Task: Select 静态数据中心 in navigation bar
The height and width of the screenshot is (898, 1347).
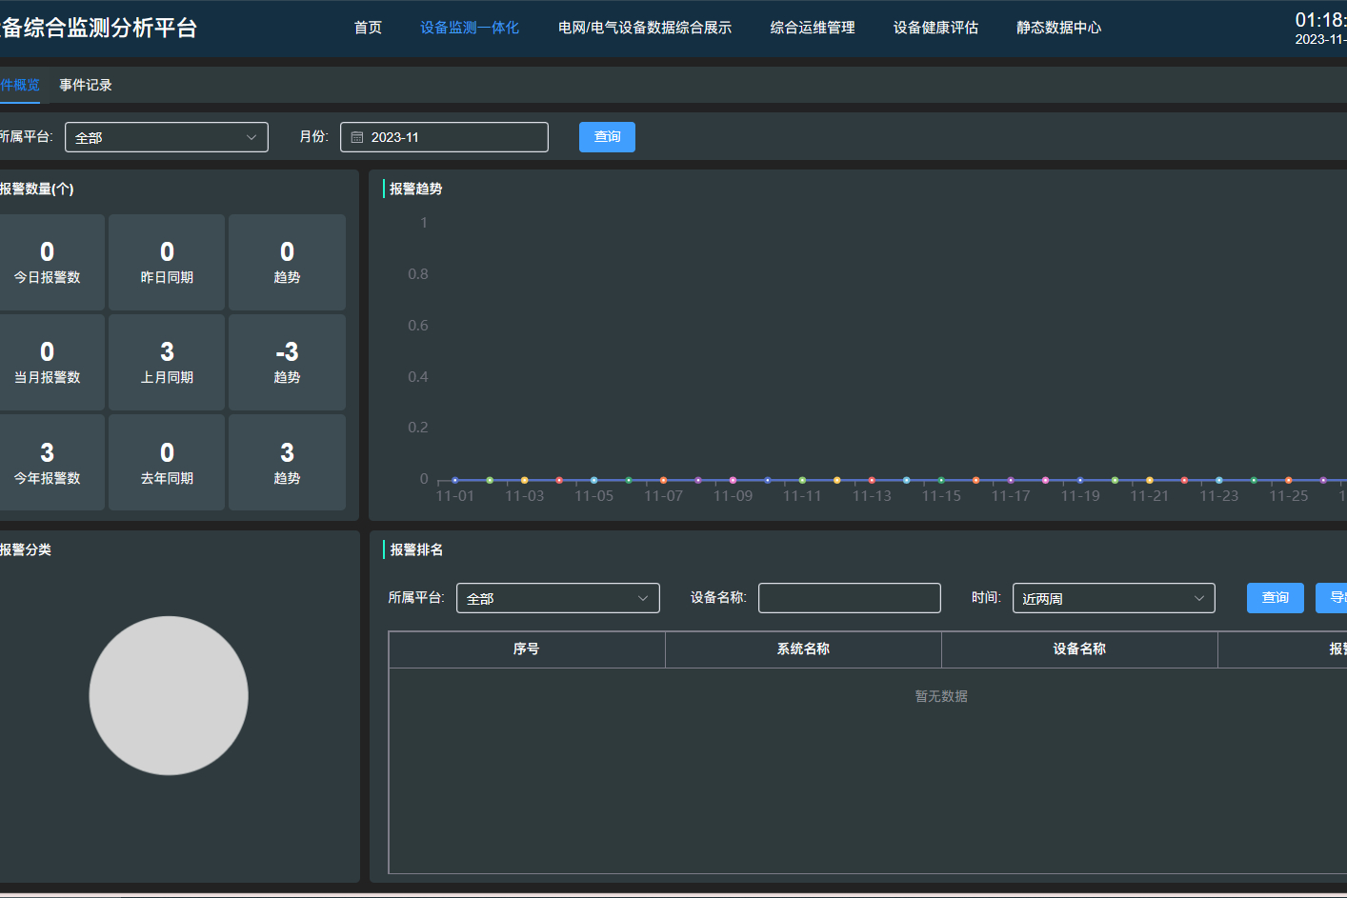Action: pyautogui.click(x=1058, y=28)
